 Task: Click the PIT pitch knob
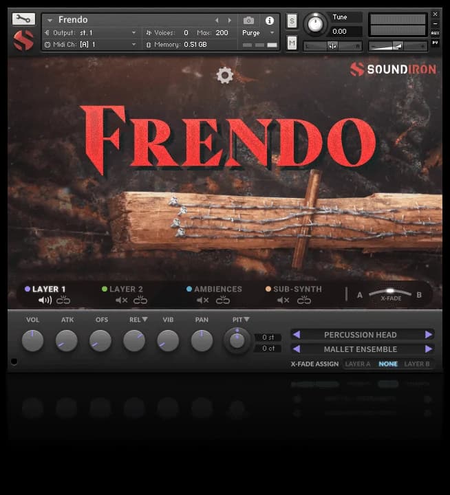click(237, 340)
